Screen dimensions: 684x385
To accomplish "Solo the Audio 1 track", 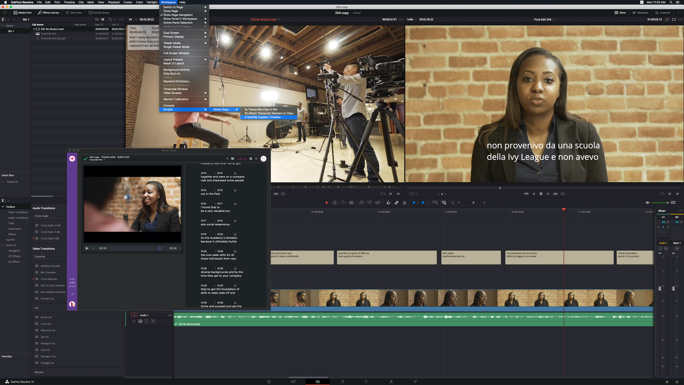I will (x=147, y=321).
